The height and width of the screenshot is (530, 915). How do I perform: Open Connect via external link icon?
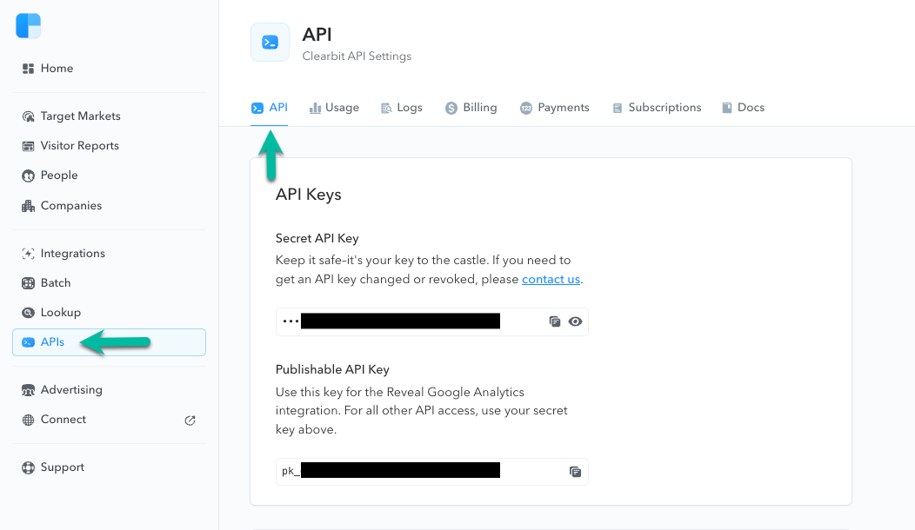(190, 421)
